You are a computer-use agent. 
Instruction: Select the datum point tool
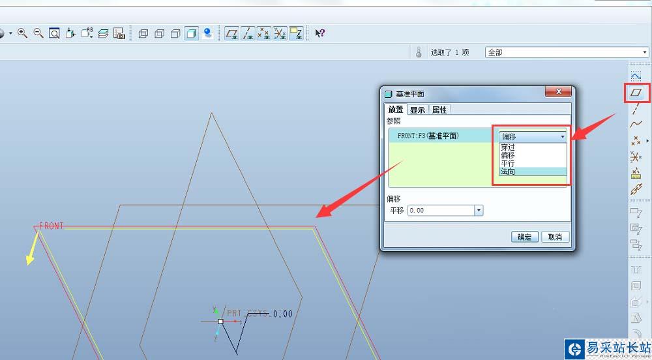pyautogui.click(x=636, y=141)
